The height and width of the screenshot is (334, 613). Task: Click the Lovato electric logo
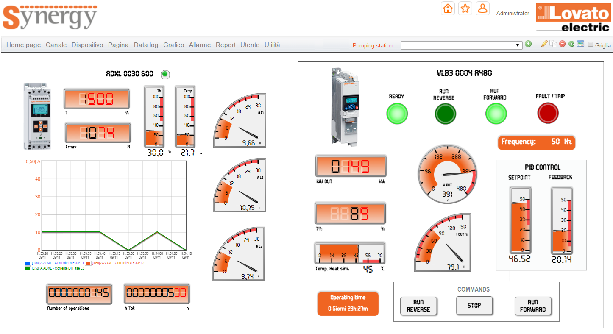pyautogui.click(x=573, y=18)
